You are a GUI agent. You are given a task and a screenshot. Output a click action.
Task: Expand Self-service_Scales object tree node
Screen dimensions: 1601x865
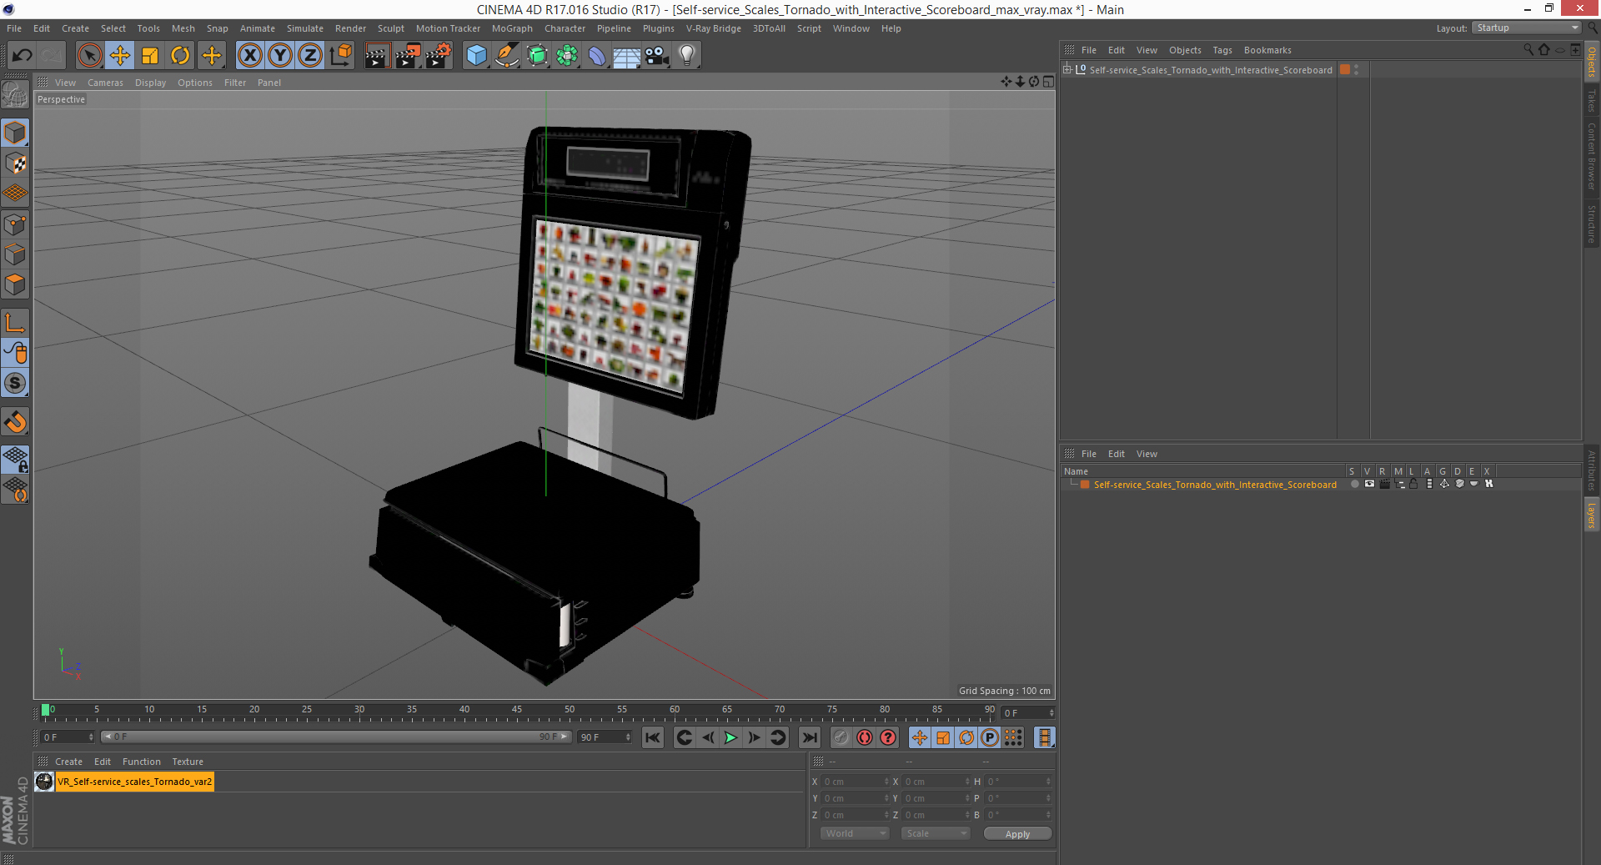point(1066,69)
